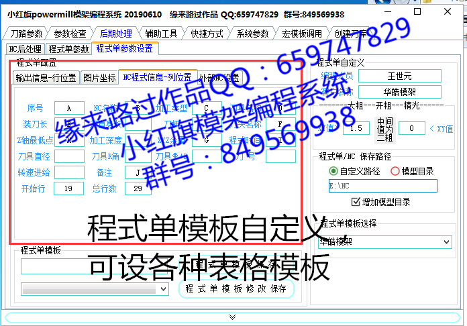This screenshot has height=326, width=467.
Task: Click the 中间值为二粗 label
Action: point(384,129)
